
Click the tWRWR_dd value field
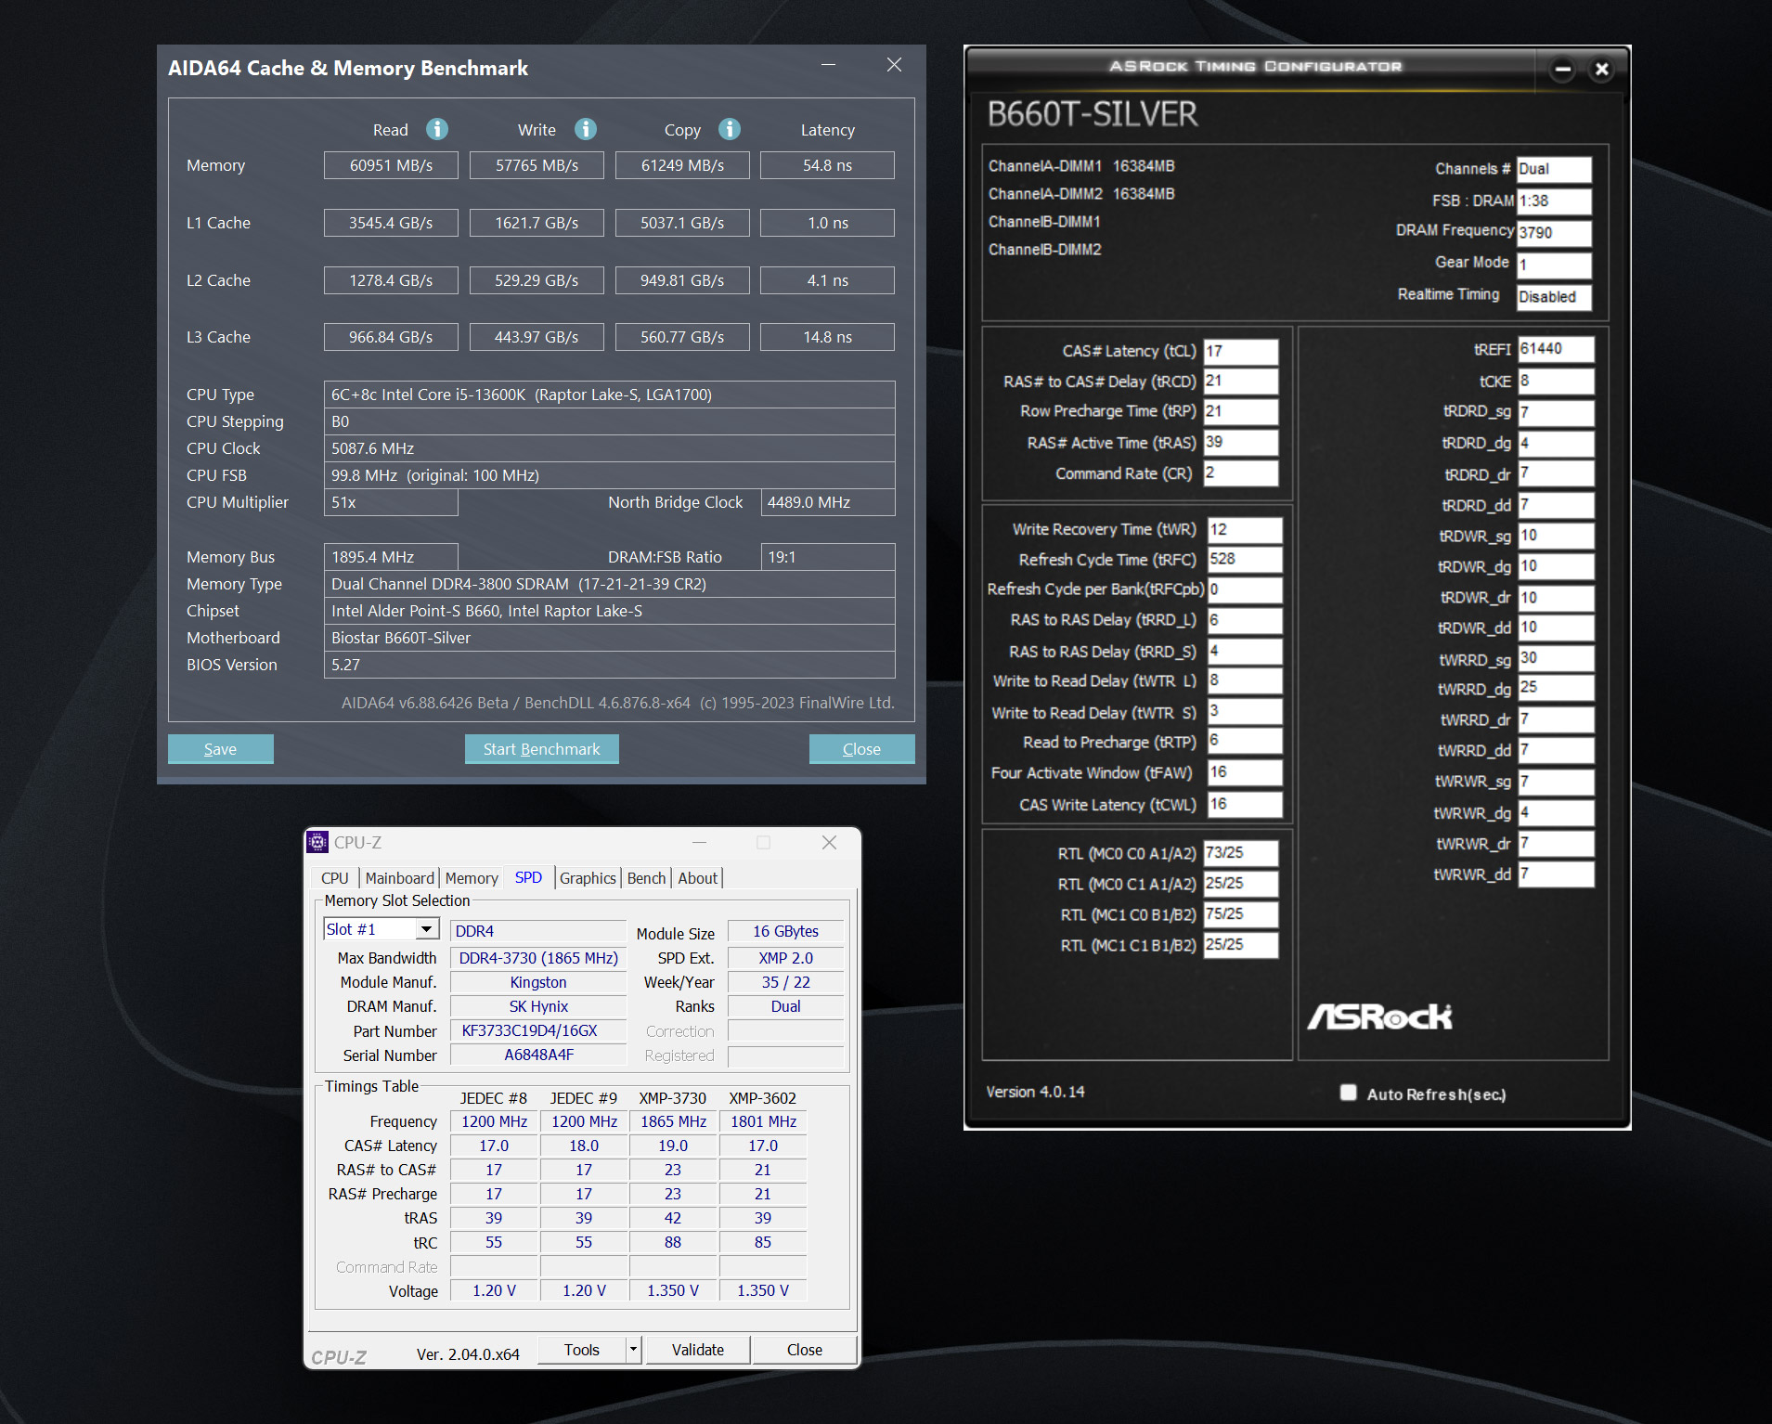[1556, 874]
